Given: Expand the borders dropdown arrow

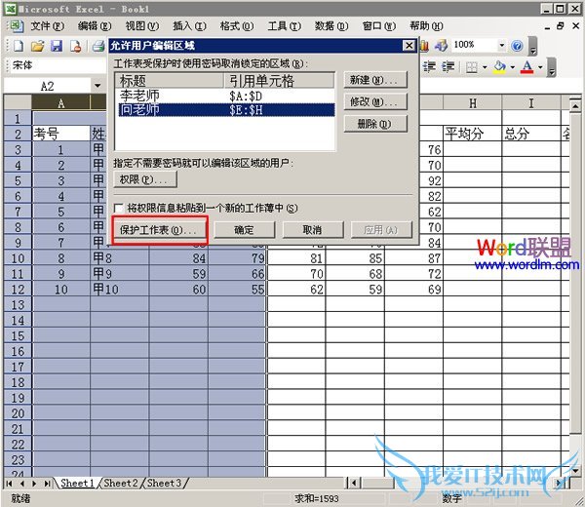Looking at the screenshot, I should coord(485,67).
